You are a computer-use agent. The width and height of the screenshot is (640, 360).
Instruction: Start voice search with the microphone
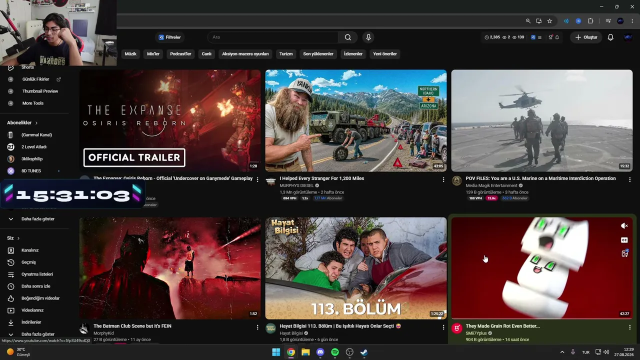click(x=368, y=37)
